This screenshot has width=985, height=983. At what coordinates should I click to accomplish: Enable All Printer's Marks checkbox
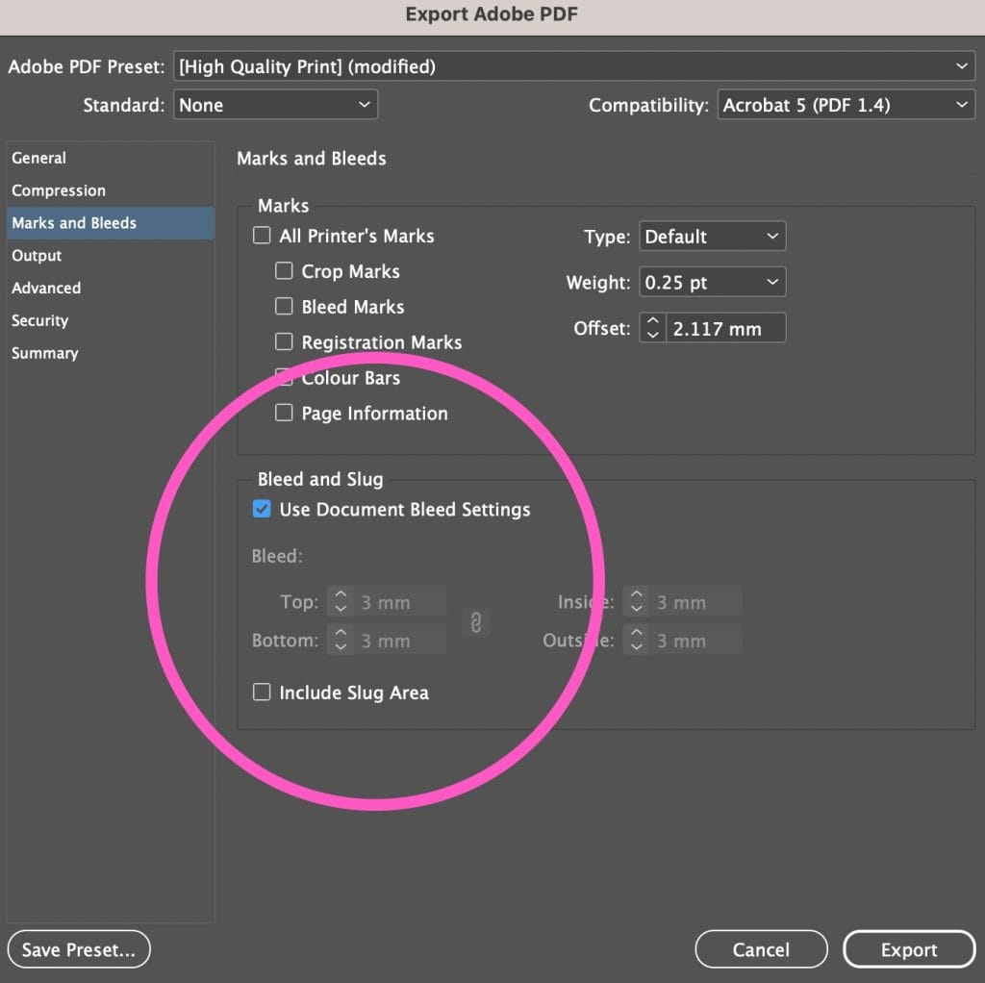(x=262, y=236)
